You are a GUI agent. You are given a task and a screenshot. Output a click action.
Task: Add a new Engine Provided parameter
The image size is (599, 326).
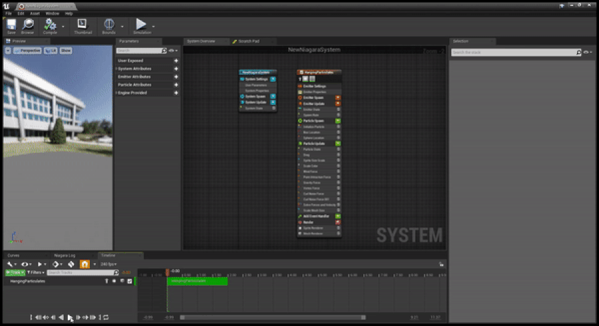[176, 93]
